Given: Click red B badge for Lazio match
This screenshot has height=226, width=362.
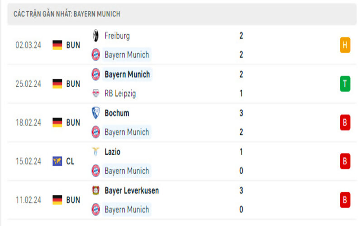Looking at the screenshot, I should pos(345,161).
